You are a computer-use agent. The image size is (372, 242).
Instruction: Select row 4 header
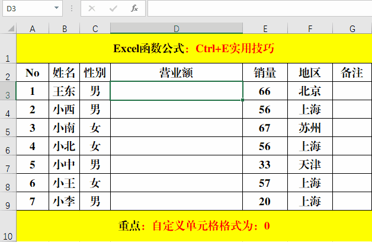(8, 109)
